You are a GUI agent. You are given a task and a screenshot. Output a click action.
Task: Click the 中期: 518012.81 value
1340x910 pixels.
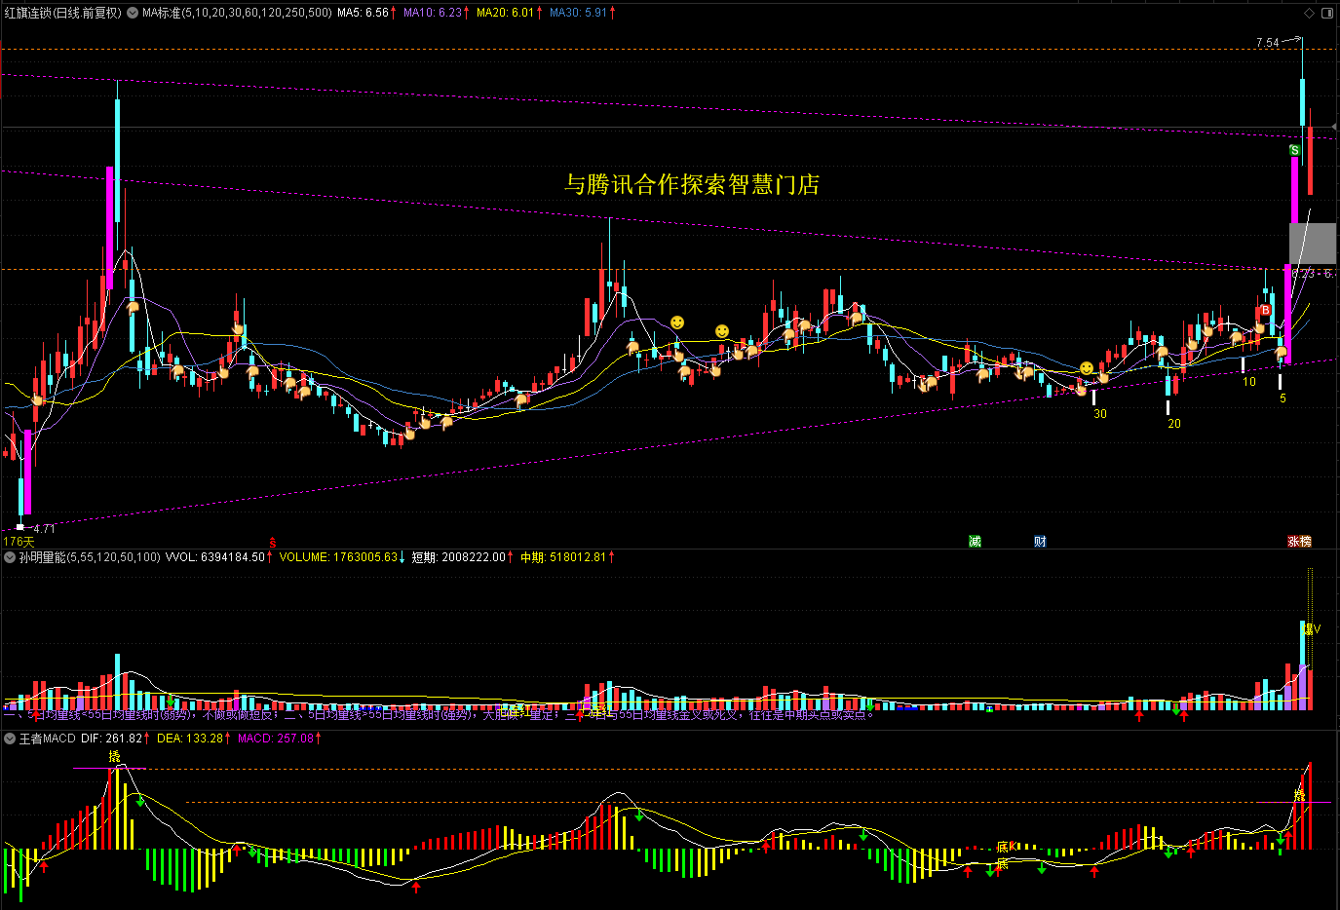click(563, 557)
